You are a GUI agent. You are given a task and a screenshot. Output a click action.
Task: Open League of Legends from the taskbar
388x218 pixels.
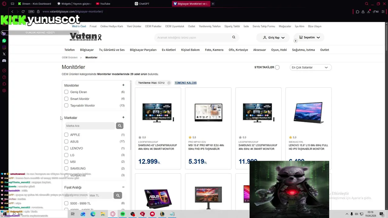click(162, 214)
